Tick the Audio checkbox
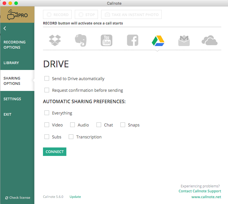Viewport: 228px width, 204px height. point(72,125)
